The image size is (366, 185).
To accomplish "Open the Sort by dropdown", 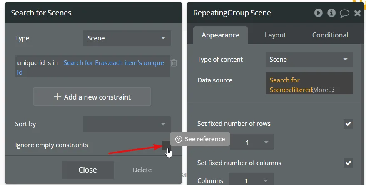I will click(127, 124).
